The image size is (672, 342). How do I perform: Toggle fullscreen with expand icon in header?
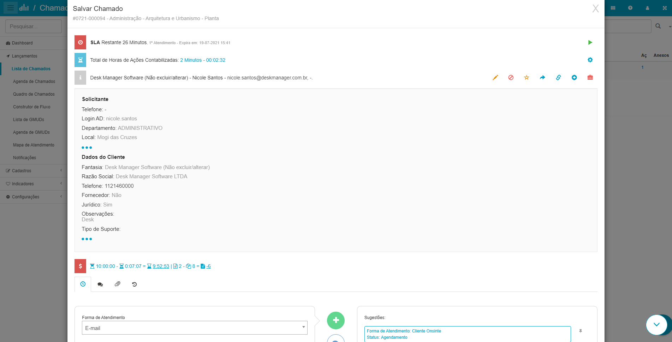pyautogui.click(x=665, y=8)
